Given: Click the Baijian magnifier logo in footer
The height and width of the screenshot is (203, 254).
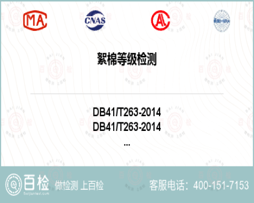Looking at the screenshot, I should pos(14,185).
